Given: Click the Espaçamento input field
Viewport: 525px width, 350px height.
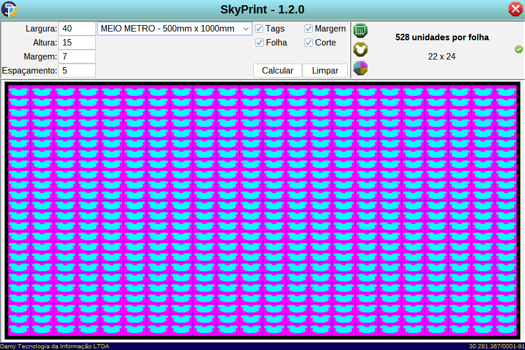Looking at the screenshot, I should (77, 71).
